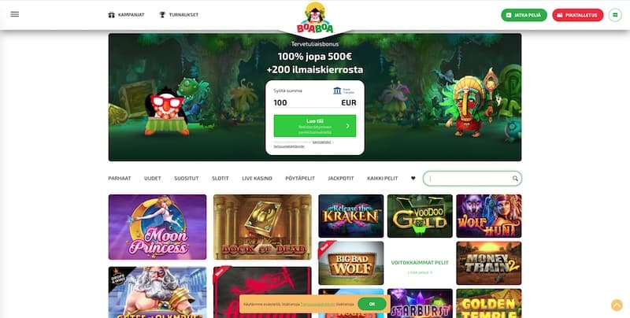Click the game search input field

click(468, 179)
